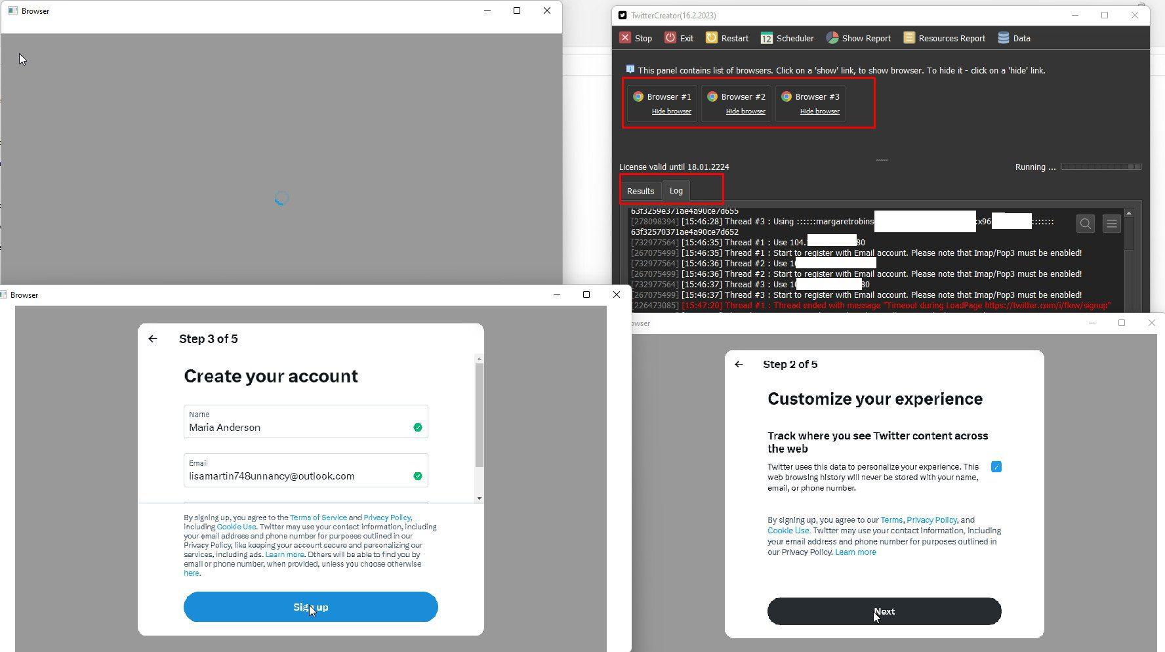Hide browser under Browser #1
Image resolution: width=1165 pixels, height=652 pixels.
point(671,112)
